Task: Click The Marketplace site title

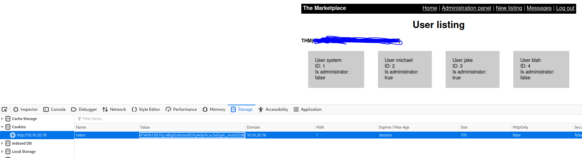Action: point(324,8)
